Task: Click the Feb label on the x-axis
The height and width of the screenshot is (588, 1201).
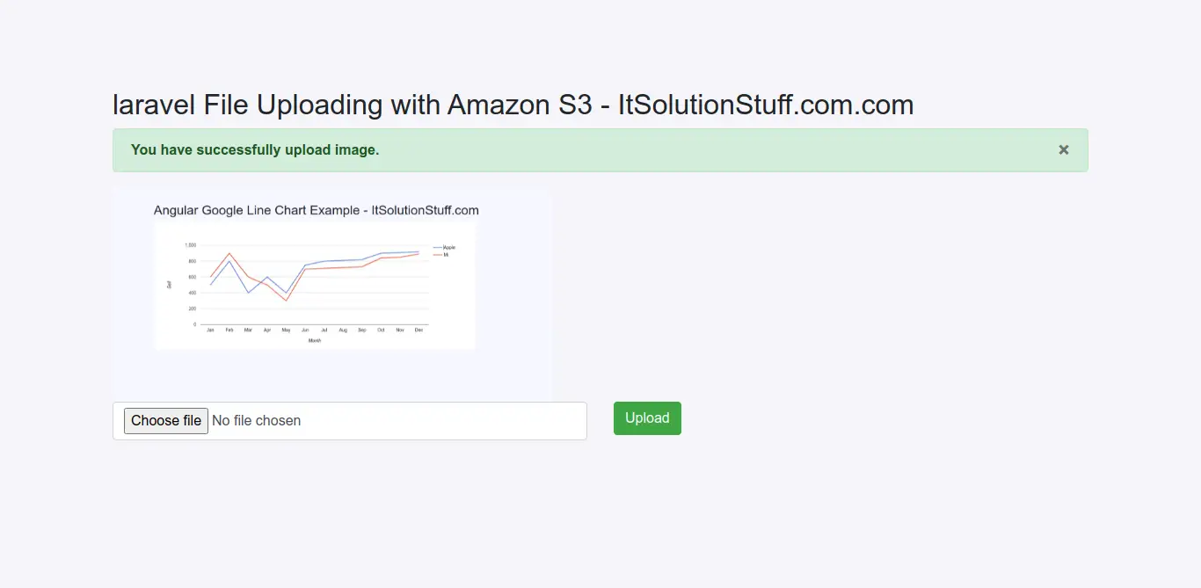Action: point(229,330)
